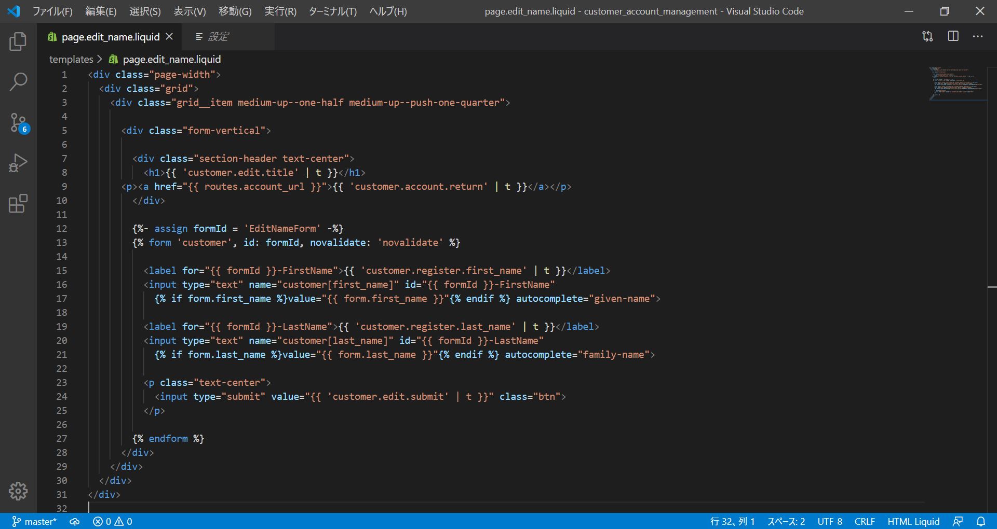
Task: Open the Search view in activity bar
Action: 18,82
